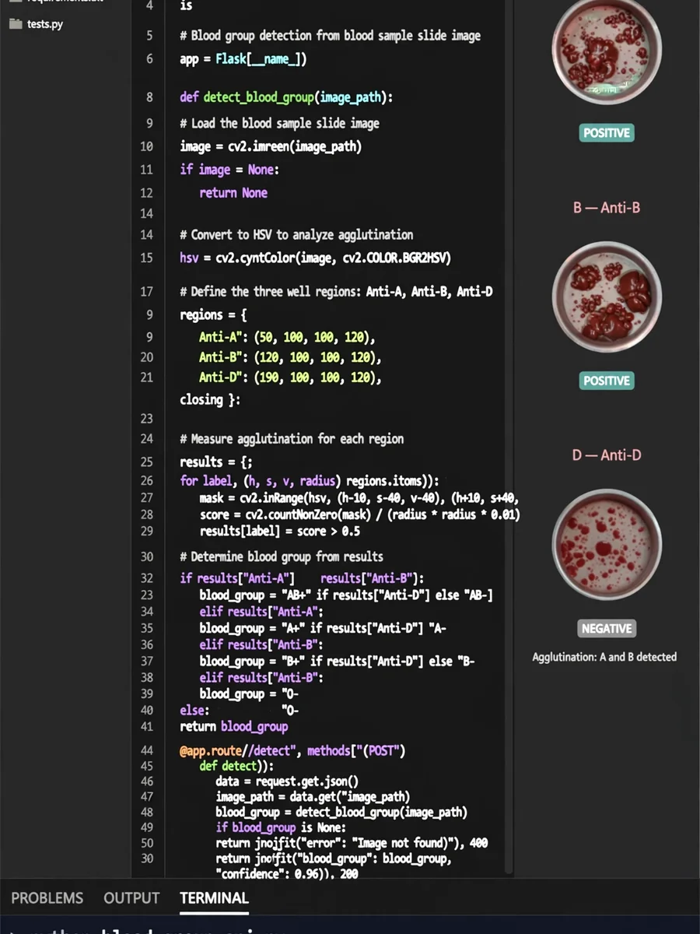Click the folder icon beside tests.py
The width and height of the screenshot is (700, 934).
(x=16, y=23)
